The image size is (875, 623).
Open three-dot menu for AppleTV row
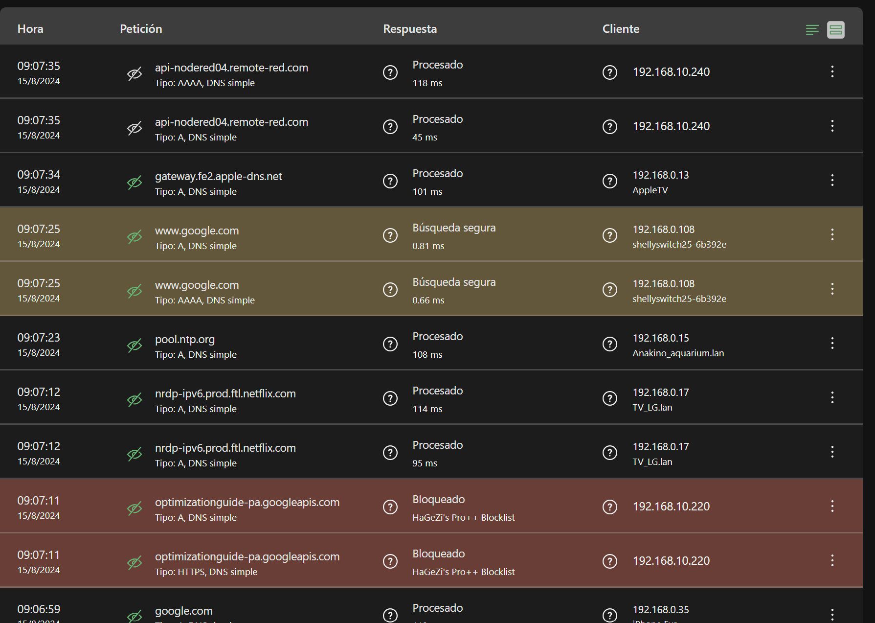(x=832, y=180)
